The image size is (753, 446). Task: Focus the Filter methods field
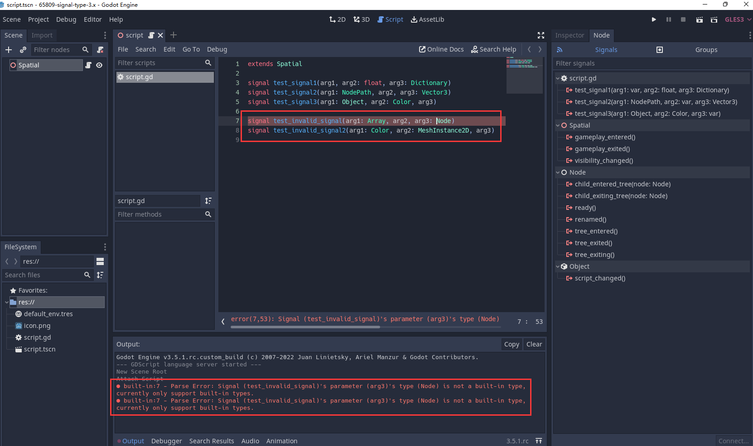coord(164,214)
